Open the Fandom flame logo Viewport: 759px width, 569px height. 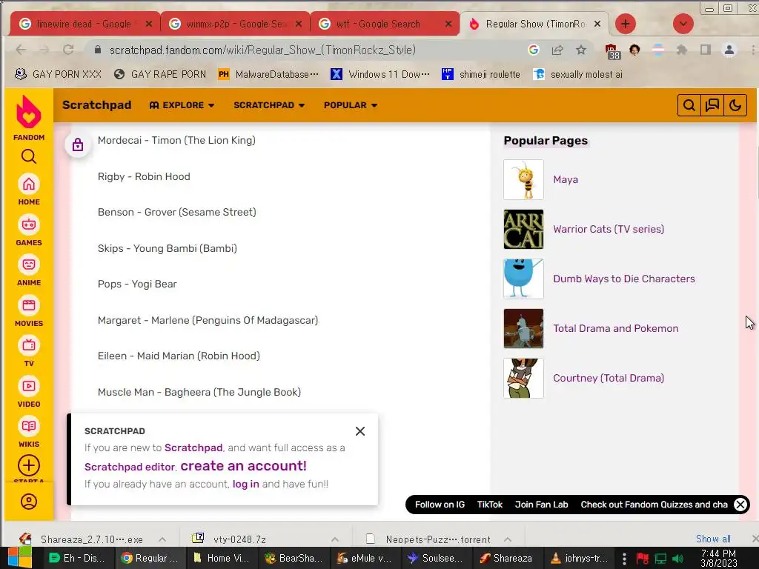[29, 112]
